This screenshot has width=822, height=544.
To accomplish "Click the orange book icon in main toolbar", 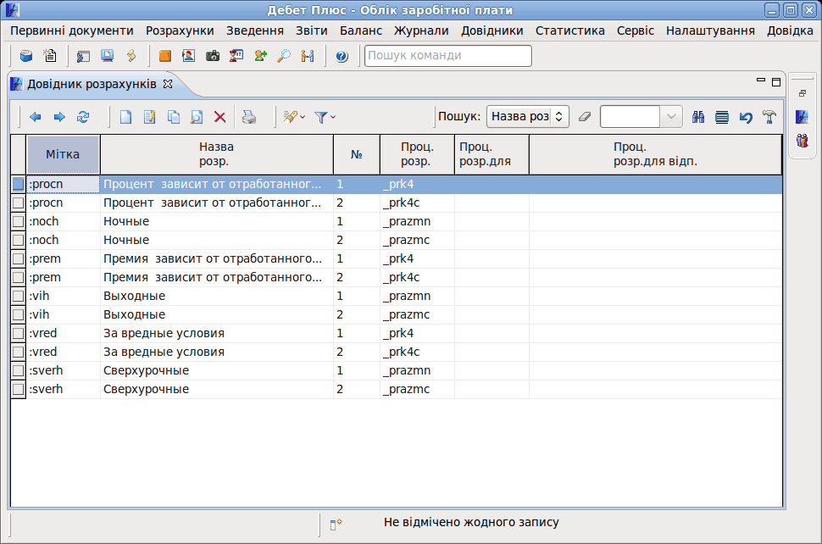I will click(164, 56).
